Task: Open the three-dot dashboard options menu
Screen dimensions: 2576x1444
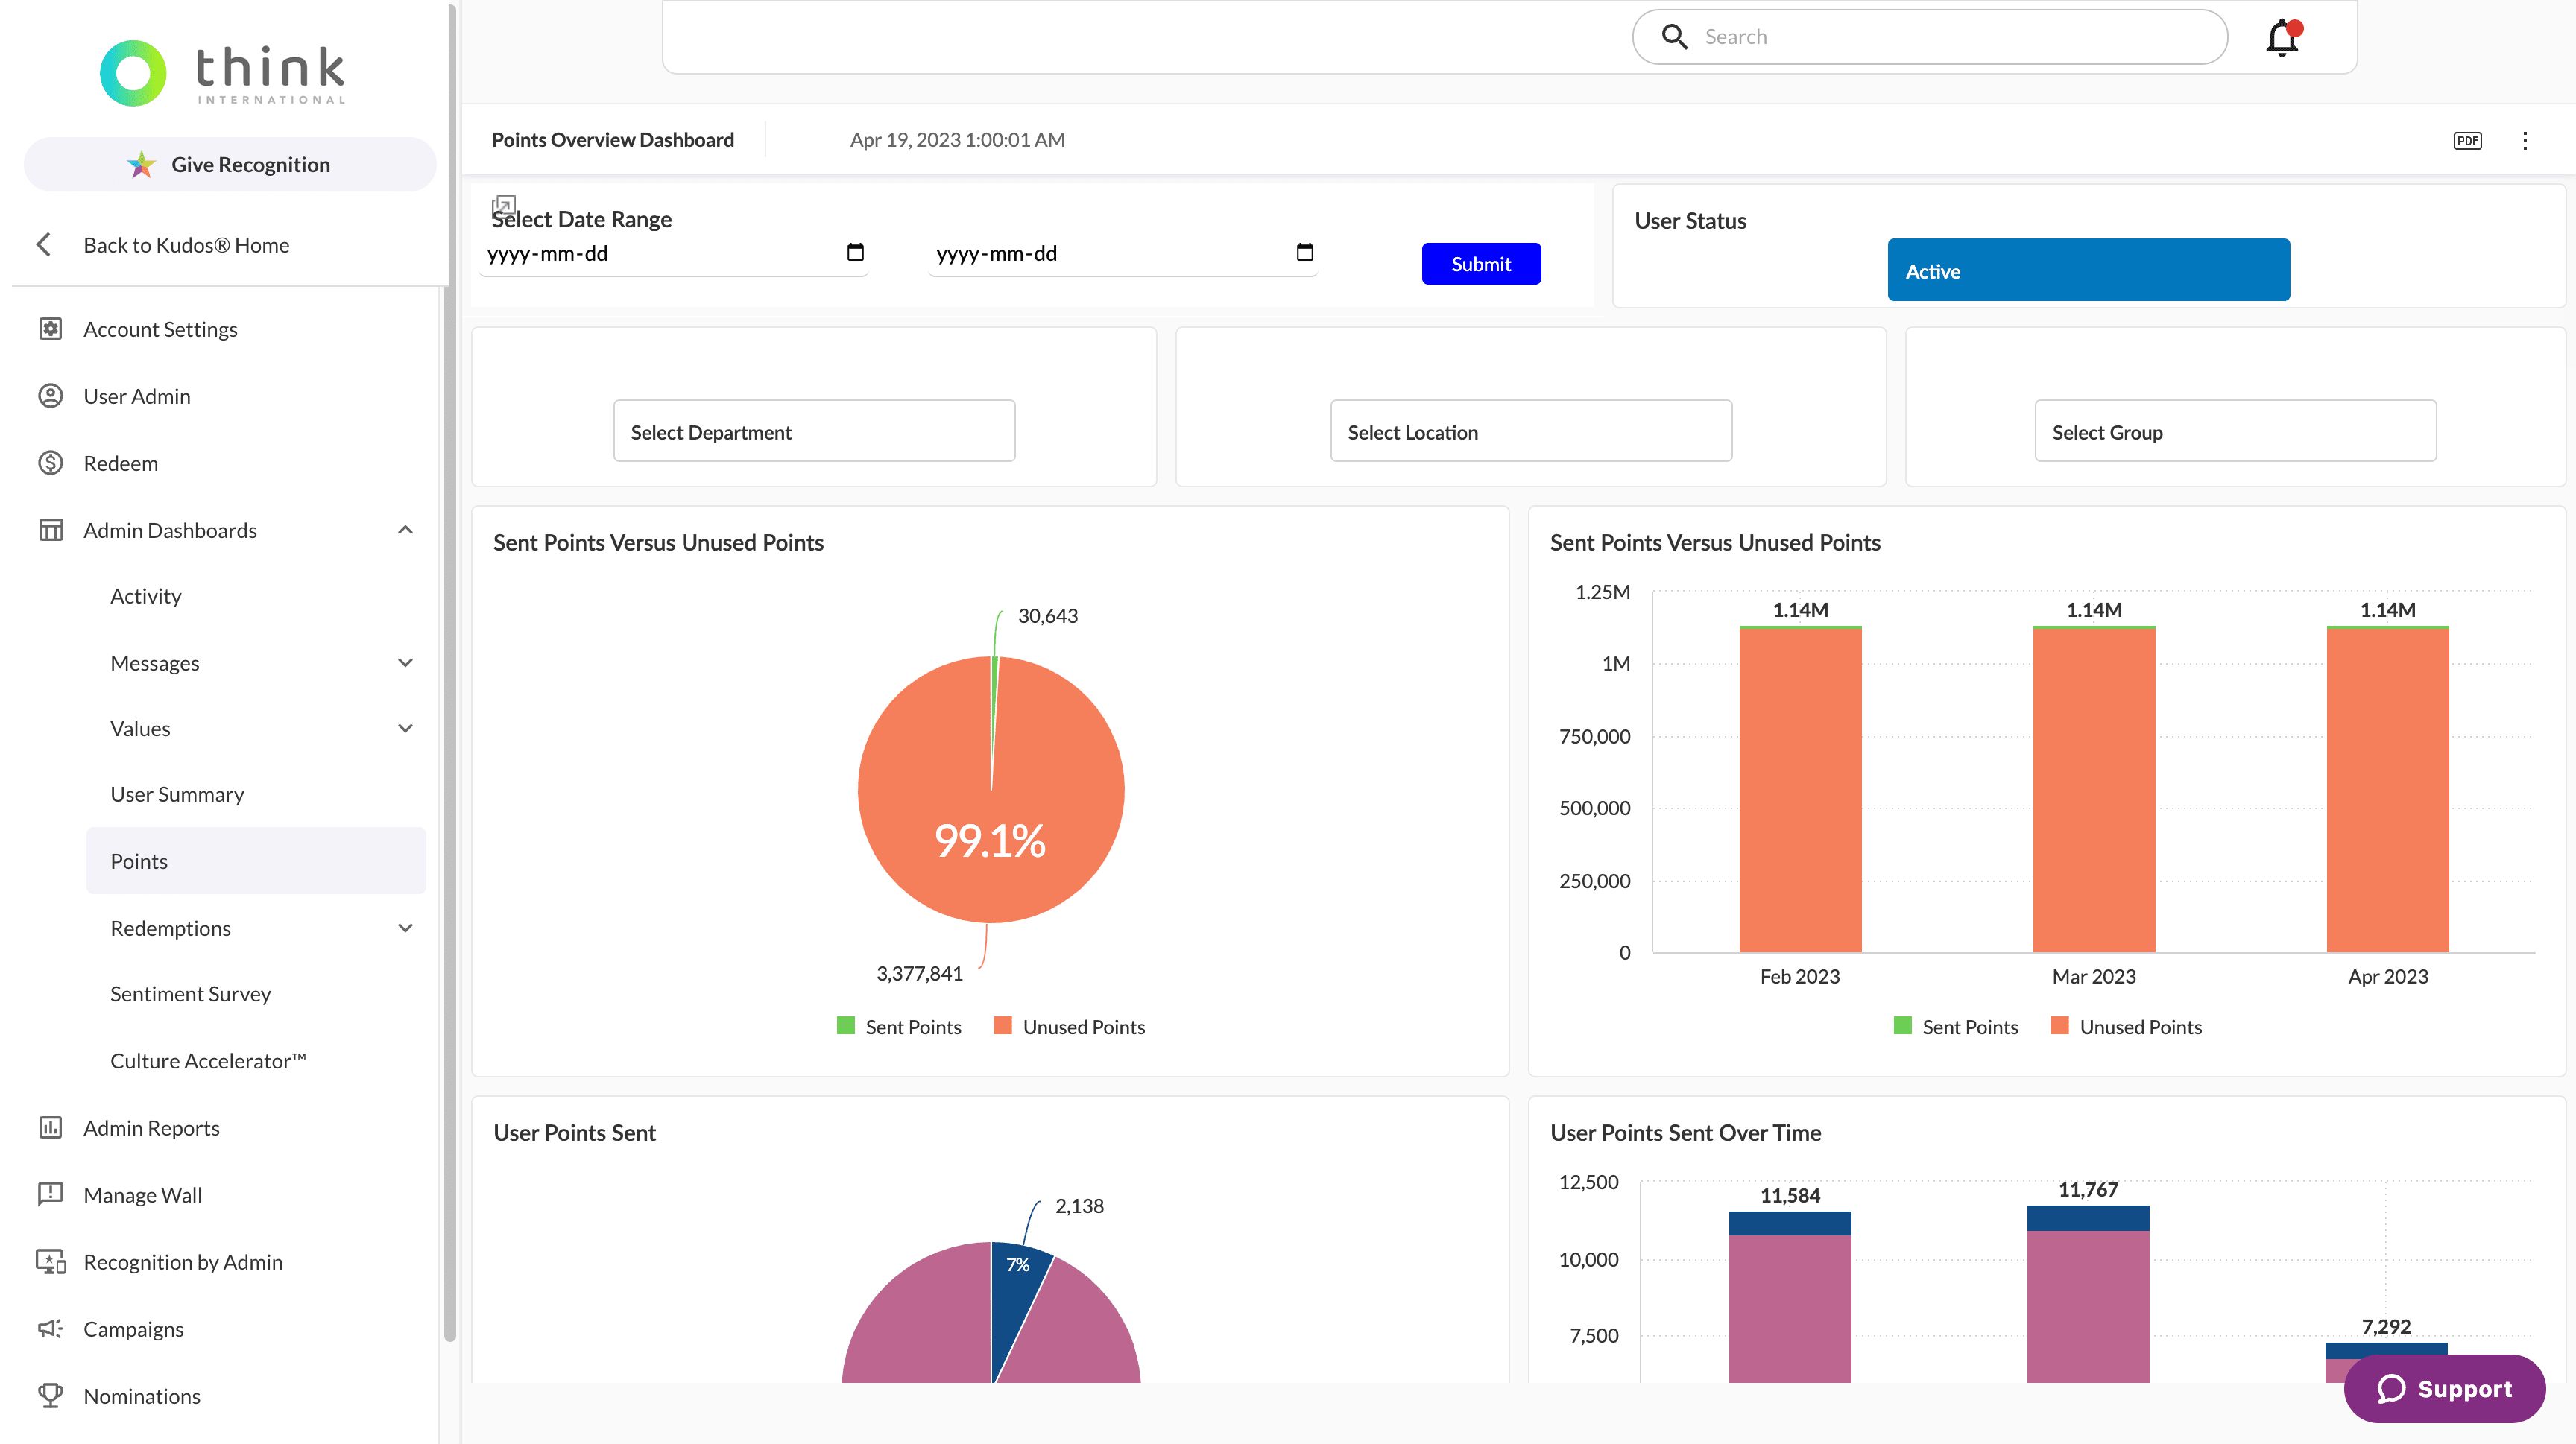Action: point(2525,141)
